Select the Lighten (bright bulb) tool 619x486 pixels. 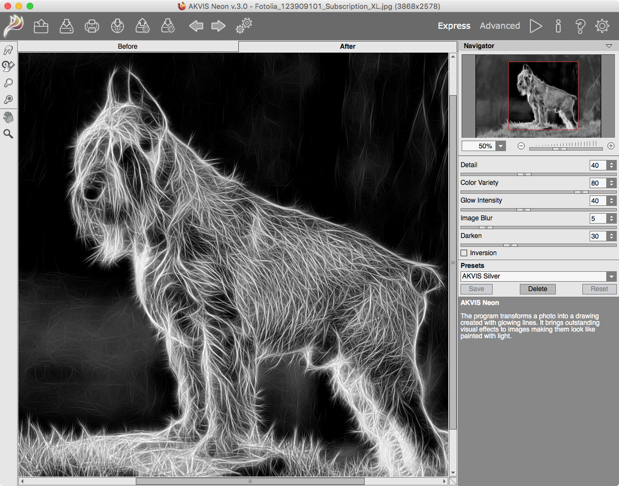(8, 83)
